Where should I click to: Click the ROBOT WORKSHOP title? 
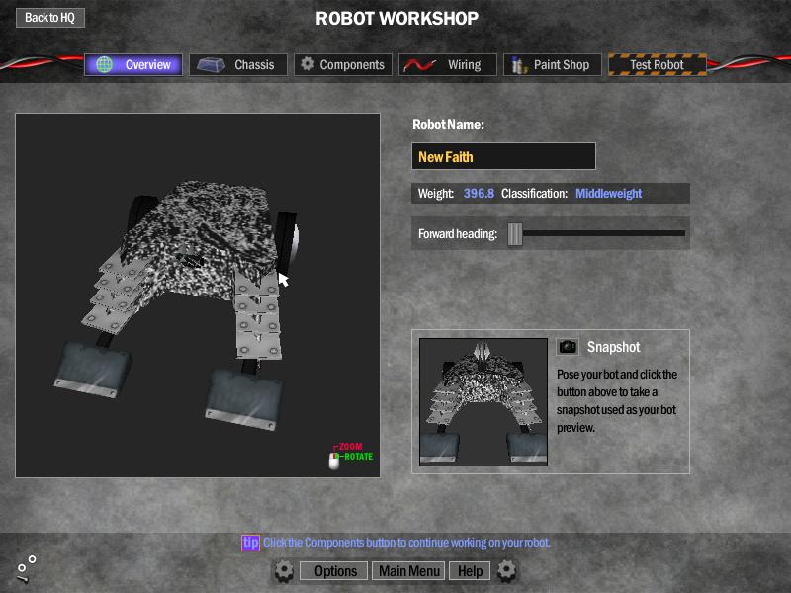tap(397, 19)
